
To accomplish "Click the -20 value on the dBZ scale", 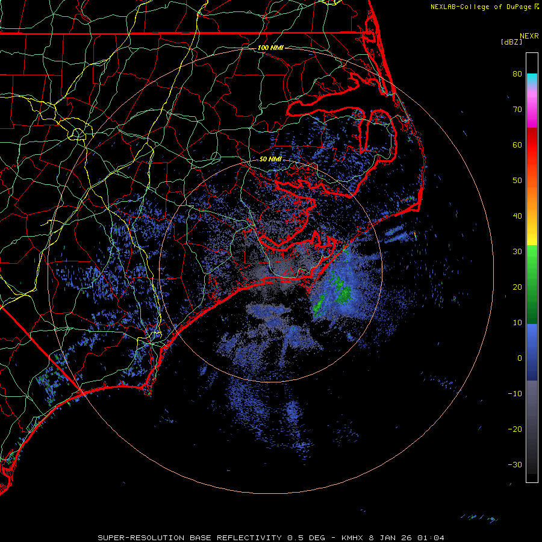I will pos(515,429).
